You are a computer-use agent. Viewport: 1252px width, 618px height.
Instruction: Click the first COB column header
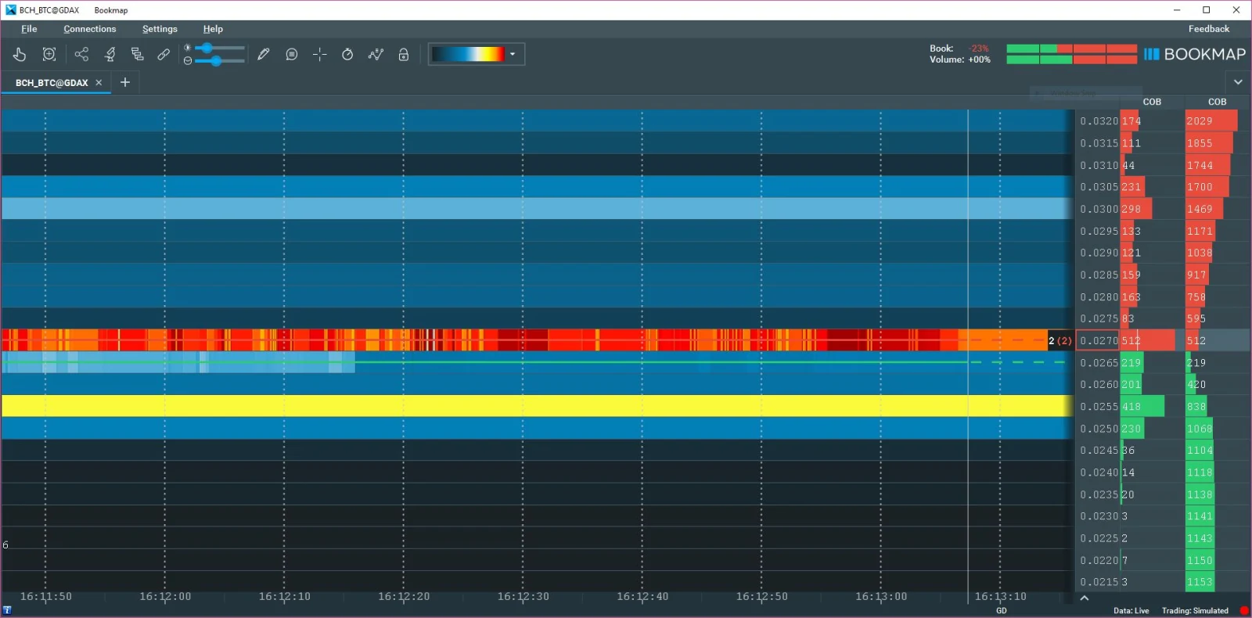(x=1152, y=102)
